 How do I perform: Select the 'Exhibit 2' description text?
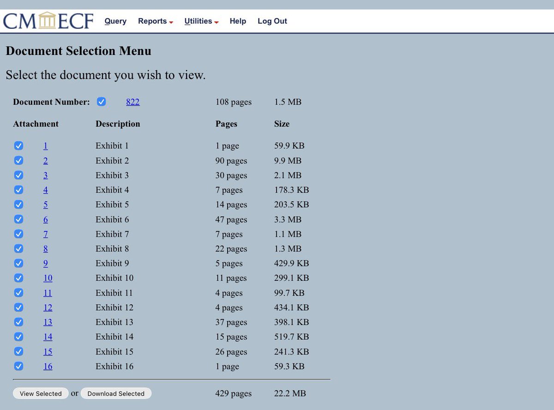(x=112, y=161)
